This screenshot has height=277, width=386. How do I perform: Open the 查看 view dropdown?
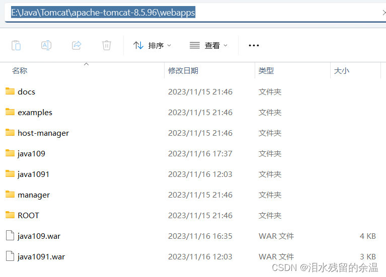[208, 46]
